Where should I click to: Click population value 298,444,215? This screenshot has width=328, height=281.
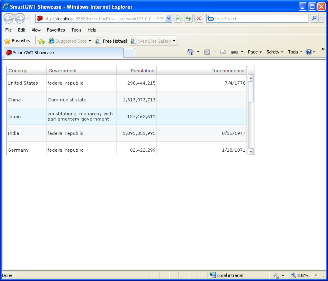[x=141, y=83]
